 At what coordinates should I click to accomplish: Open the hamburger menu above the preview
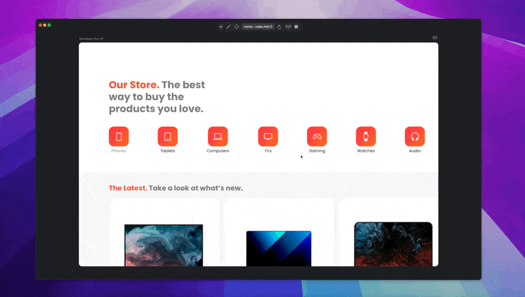434,38
